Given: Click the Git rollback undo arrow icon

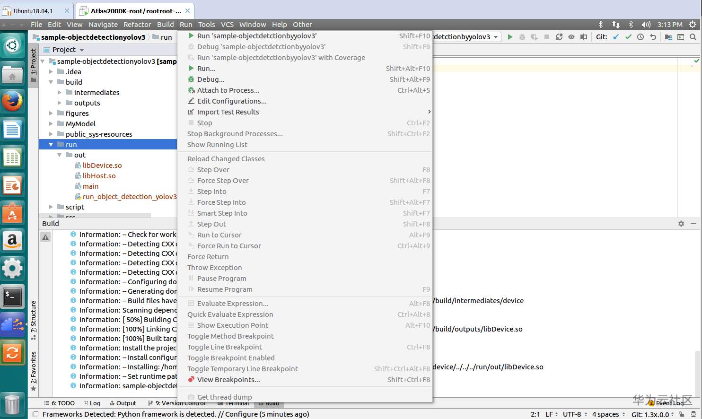Looking at the screenshot, I should coord(653,37).
